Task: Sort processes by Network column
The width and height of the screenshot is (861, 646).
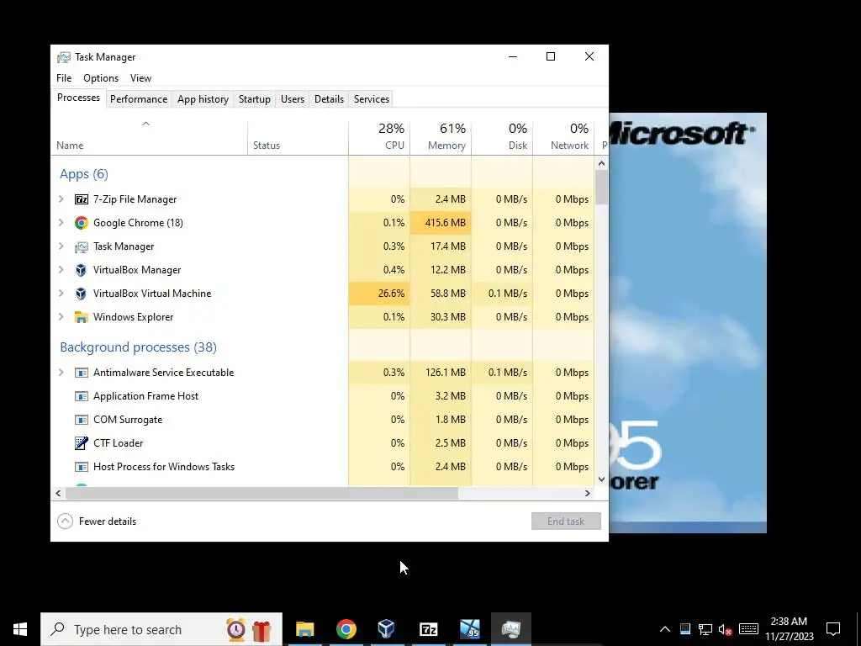Action: (564, 135)
